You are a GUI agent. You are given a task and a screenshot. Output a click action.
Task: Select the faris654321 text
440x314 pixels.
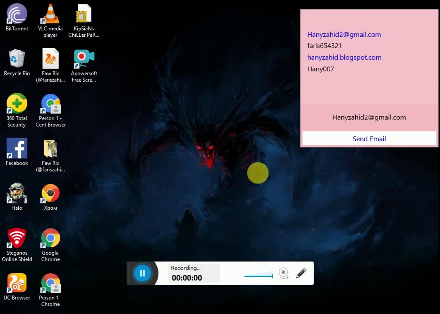pos(325,46)
